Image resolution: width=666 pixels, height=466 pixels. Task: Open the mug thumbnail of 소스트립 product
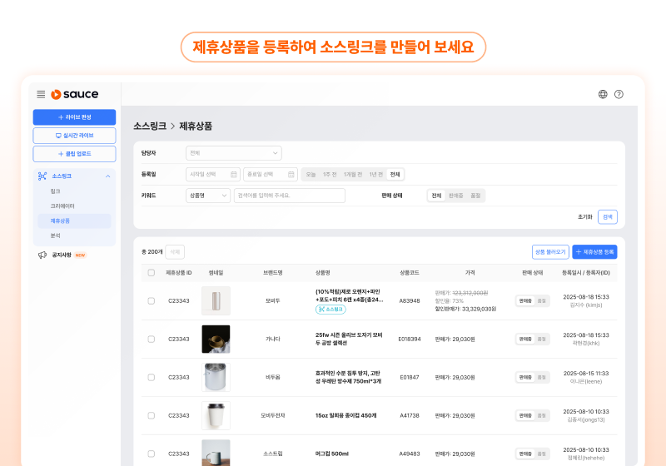pos(216,453)
